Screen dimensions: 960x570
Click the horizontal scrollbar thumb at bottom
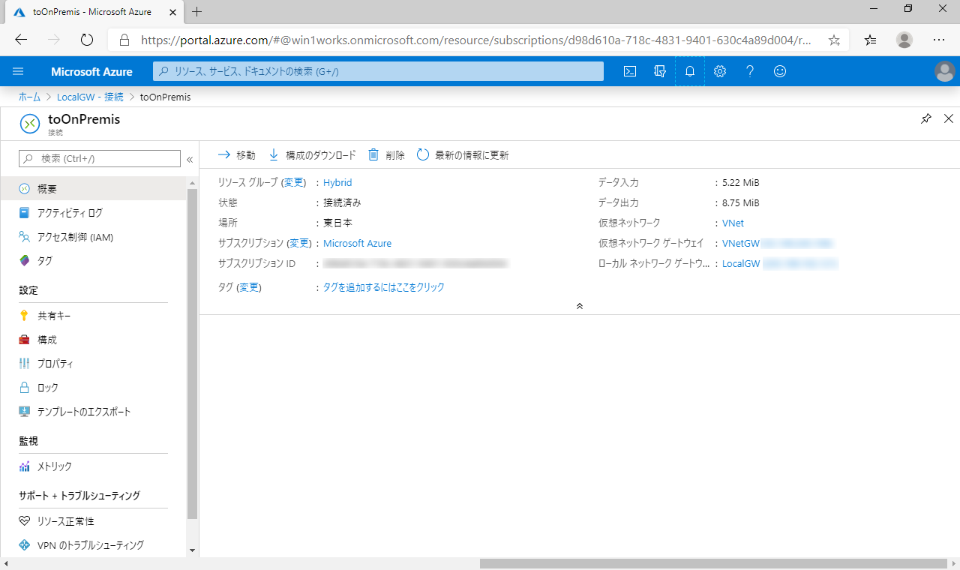tap(713, 563)
